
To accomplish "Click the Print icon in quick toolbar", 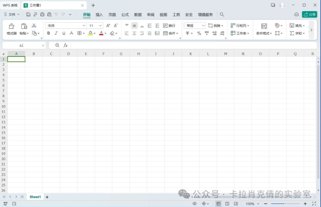I will [42, 14].
